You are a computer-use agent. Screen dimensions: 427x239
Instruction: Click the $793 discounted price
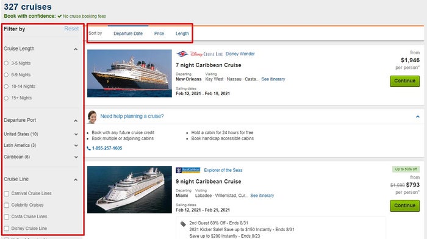[413, 185]
